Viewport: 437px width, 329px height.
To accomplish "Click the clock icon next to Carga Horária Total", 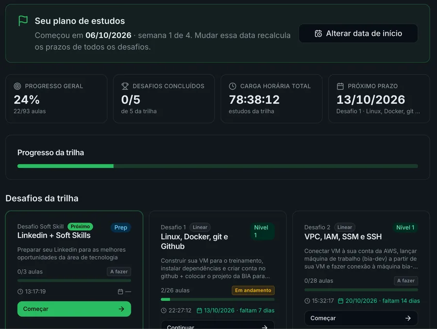I will click(233, 86).
